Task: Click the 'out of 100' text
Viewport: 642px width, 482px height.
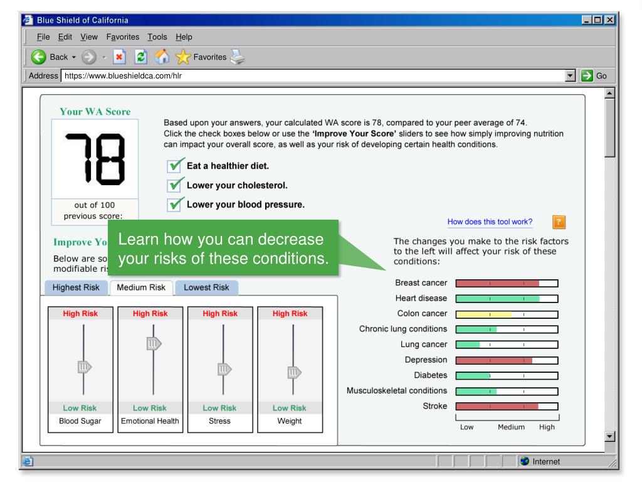Action: [95, 205]
